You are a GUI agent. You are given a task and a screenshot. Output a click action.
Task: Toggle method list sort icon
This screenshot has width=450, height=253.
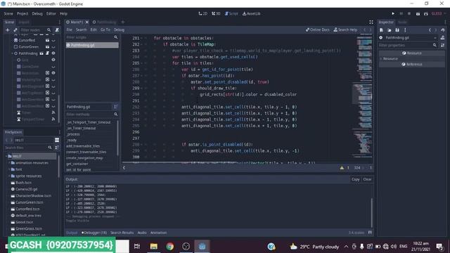(x=115, y=107)
